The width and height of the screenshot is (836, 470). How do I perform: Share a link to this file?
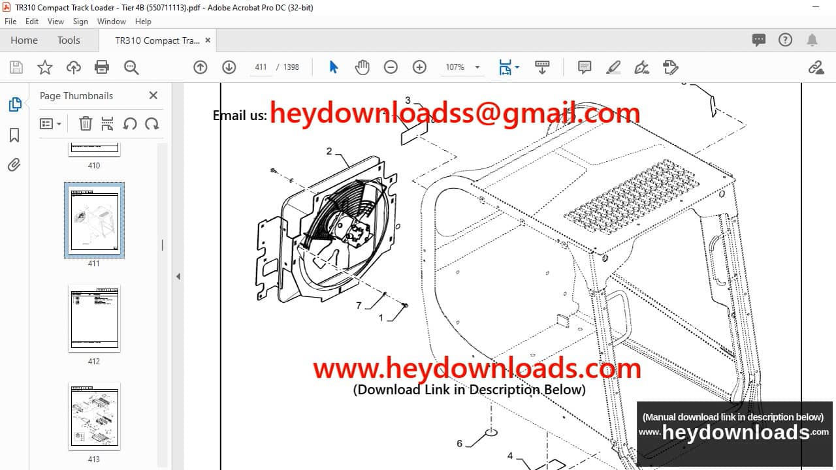(816, 67)
